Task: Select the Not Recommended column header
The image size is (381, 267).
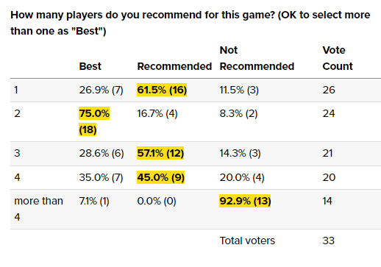Action: click(x=257, y=58)
